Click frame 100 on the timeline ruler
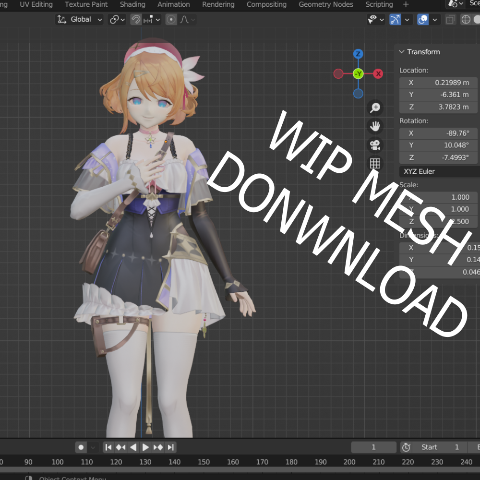This screenshot has width=480, height=480. [58, 462]
